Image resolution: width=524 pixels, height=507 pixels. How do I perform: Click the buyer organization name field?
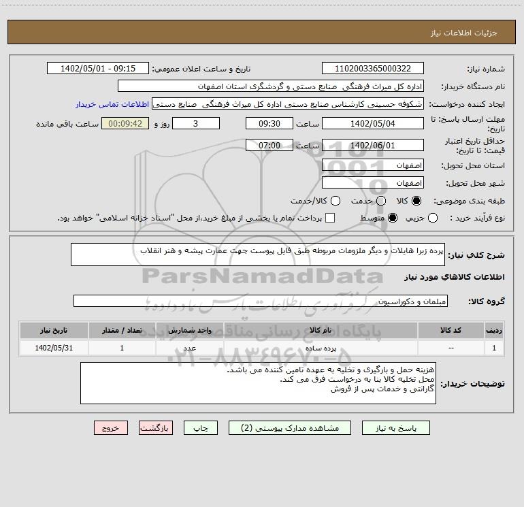coord(271,86)
